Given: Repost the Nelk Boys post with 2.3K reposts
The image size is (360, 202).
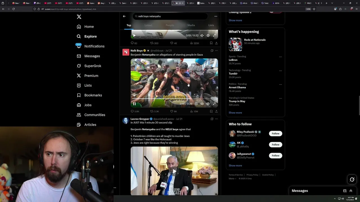Looking at the screenshot, I should 155,111.
